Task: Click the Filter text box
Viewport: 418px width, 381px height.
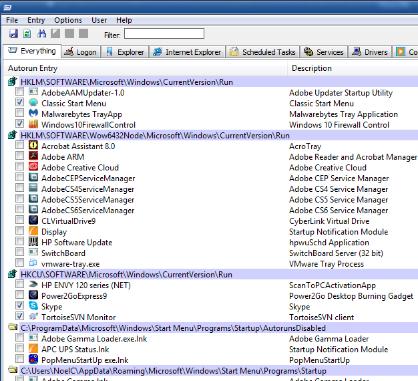Action: (164, 33)
